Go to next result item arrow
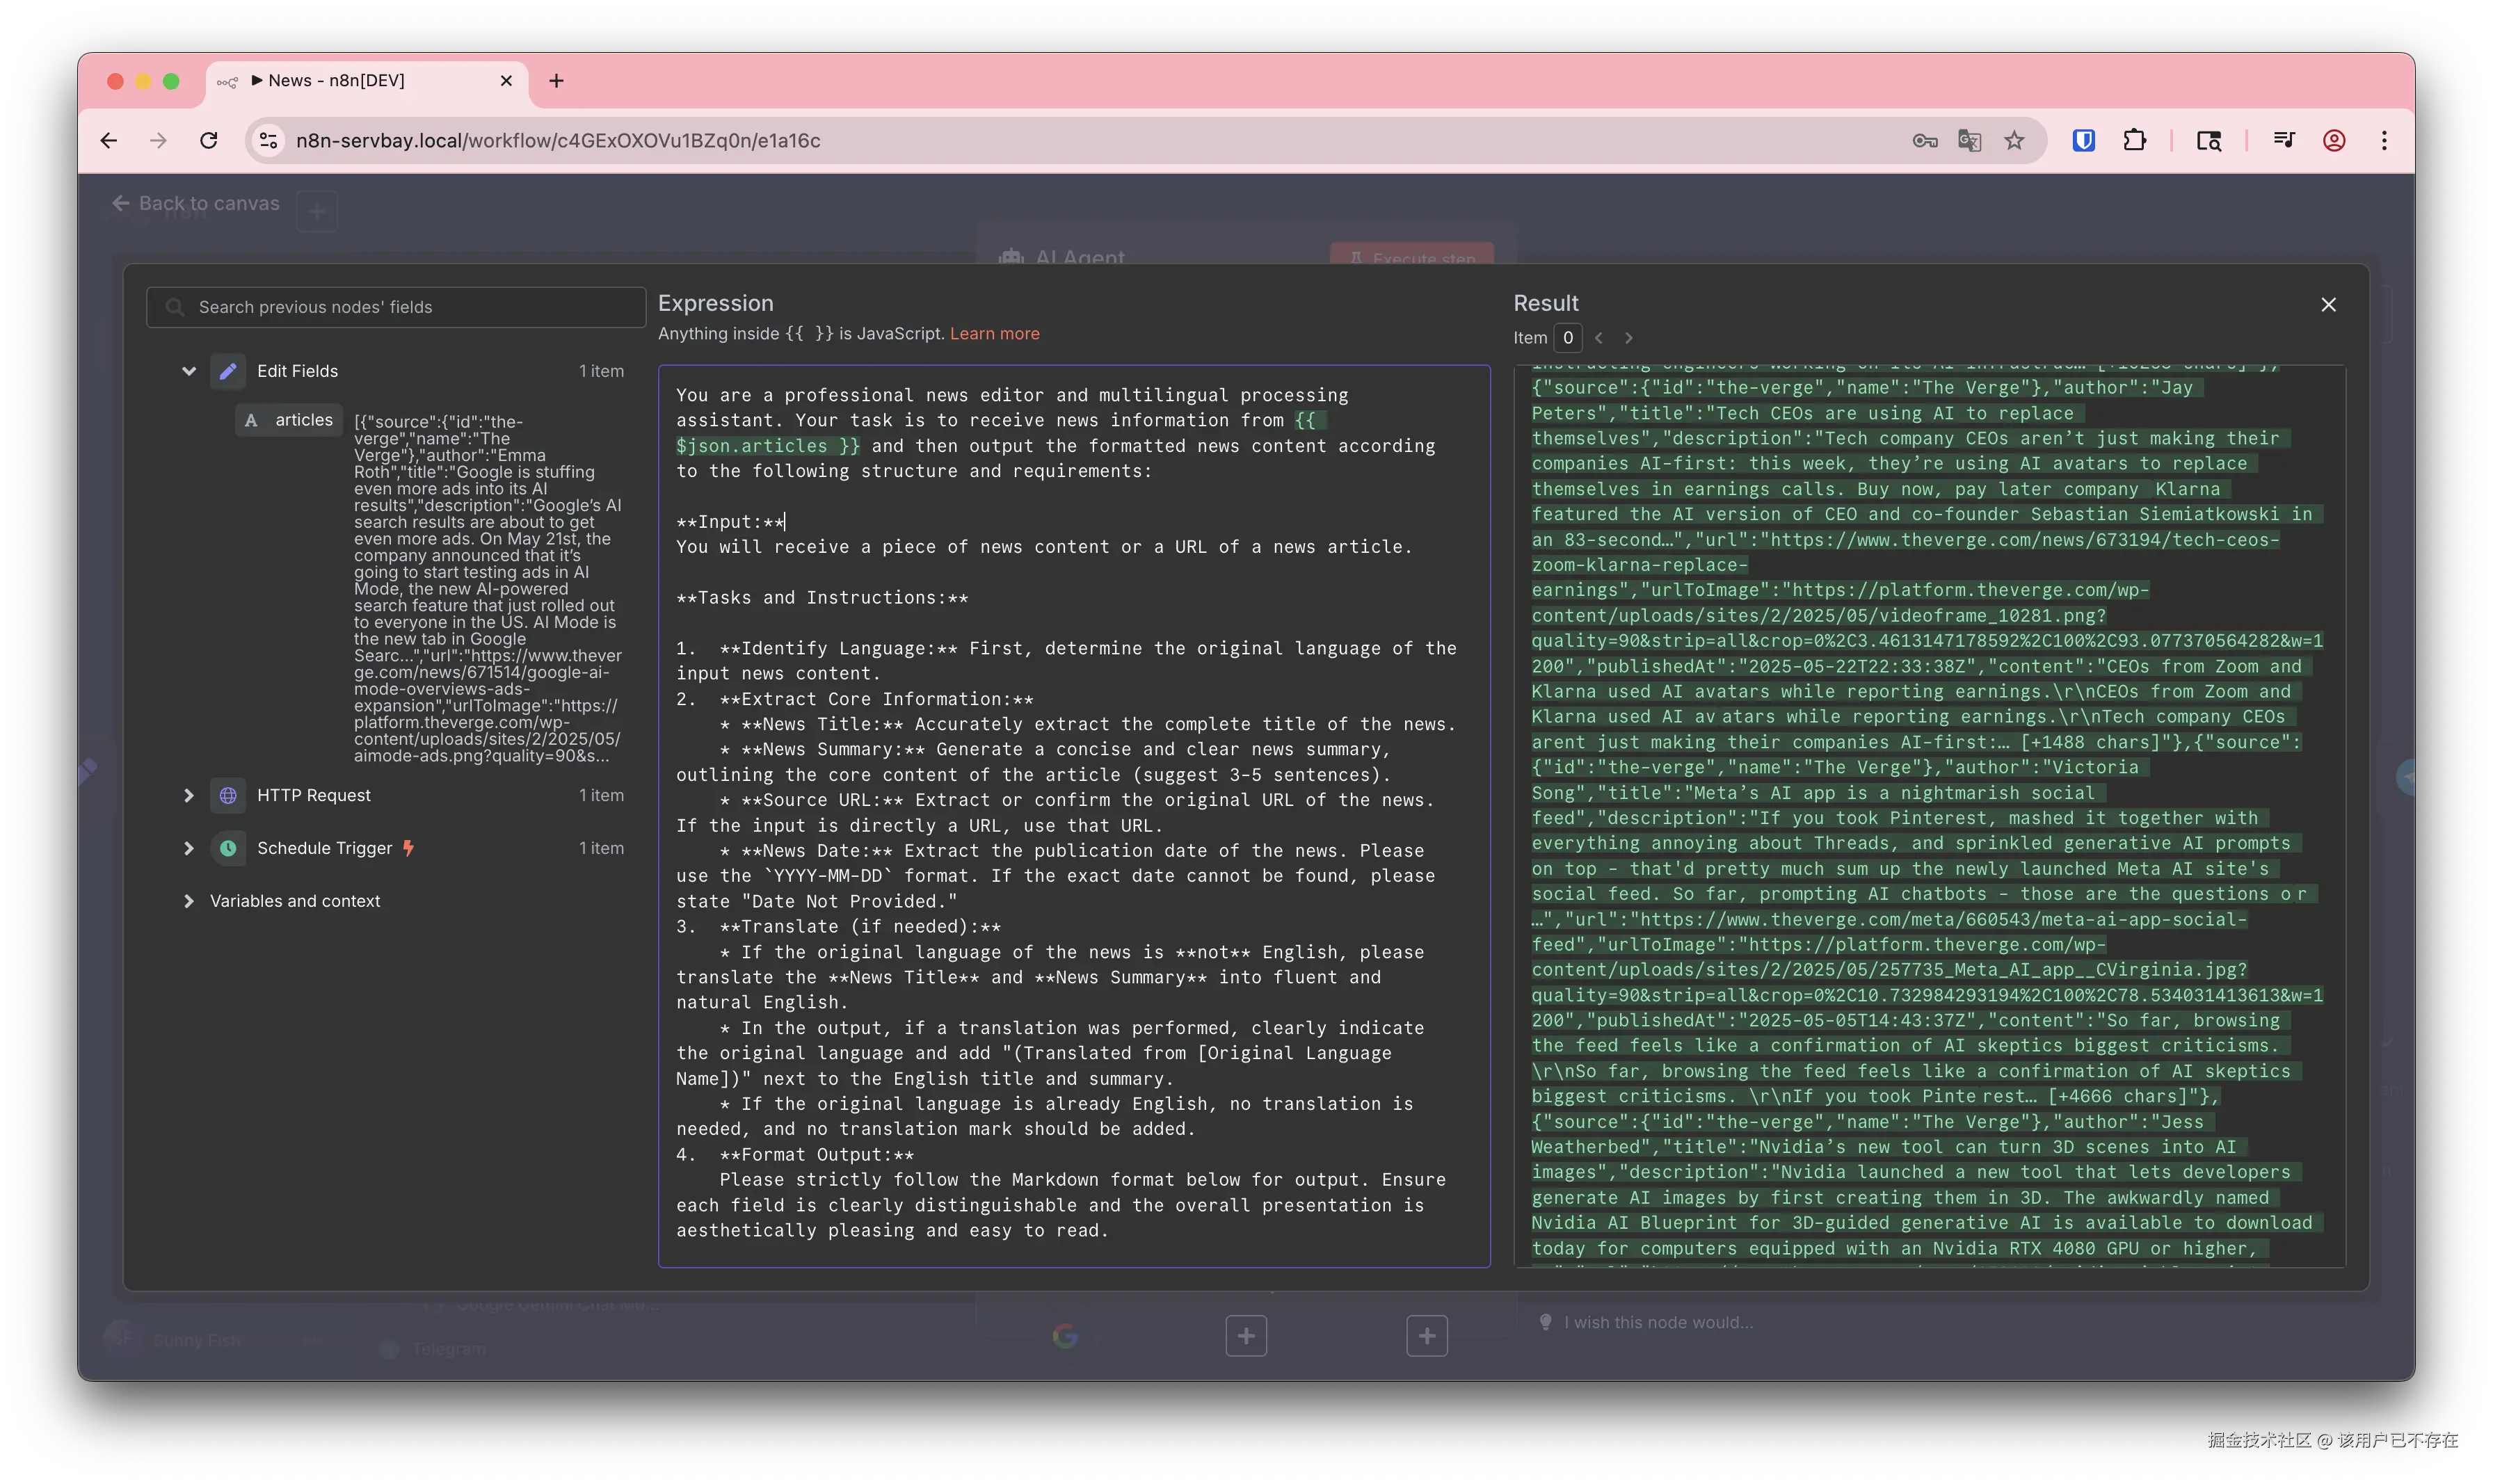The width and height of the screenshot is (2493, 1484). (x=1628, y=338)
